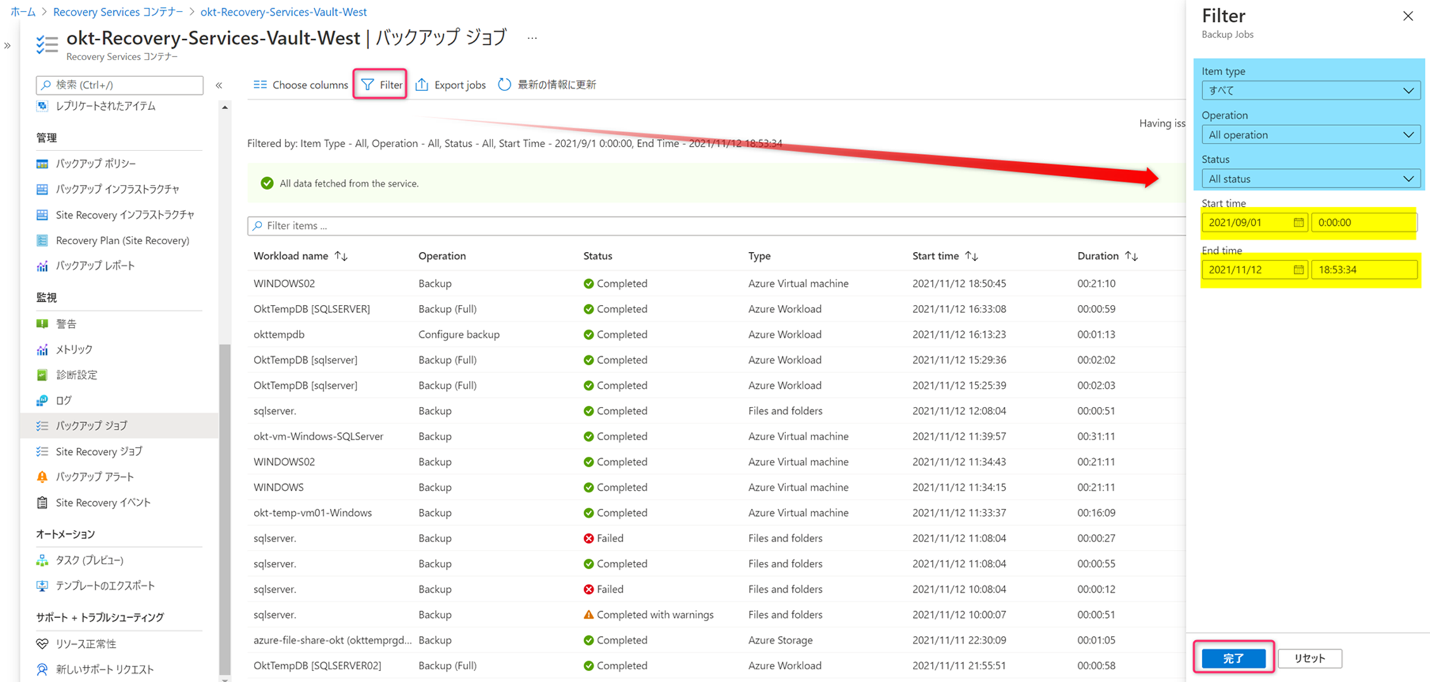1430x682 pixels.
Task: Open the ellipsis menu beside page title
Action: coord(532,38)
